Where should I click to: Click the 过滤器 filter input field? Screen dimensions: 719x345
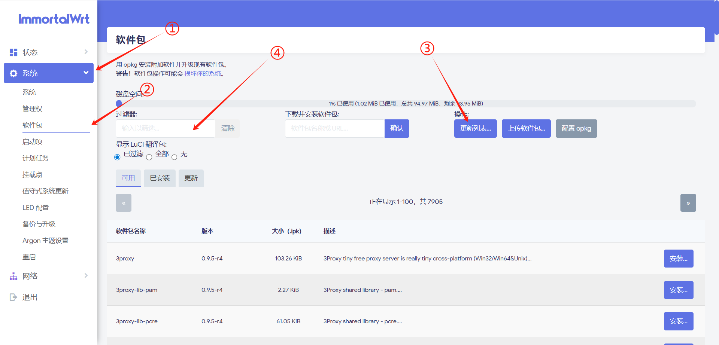pyautogui.click(x=165, y=128)
